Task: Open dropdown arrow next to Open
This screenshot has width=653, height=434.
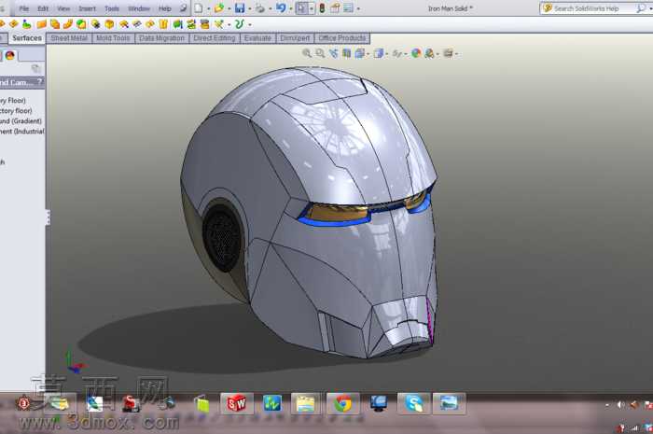Action: 229,8
